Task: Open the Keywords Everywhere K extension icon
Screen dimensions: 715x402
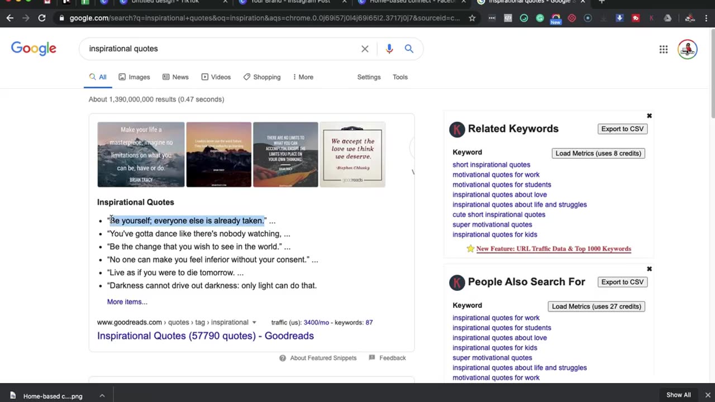Action: 651,18
